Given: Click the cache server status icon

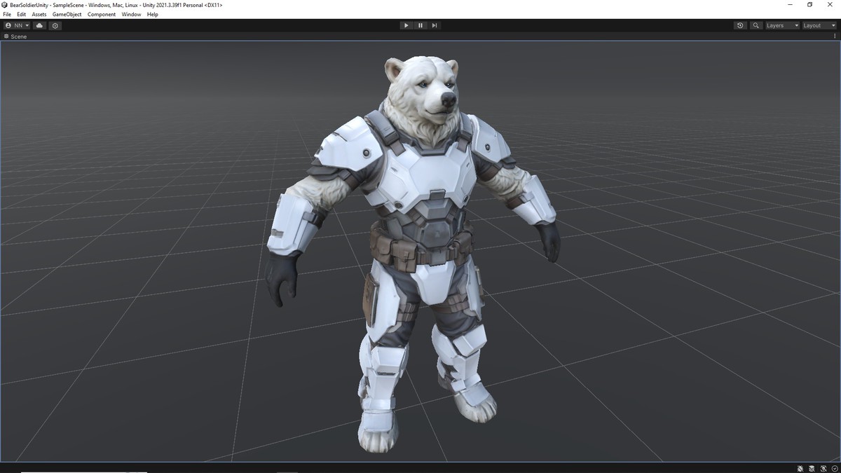Looking at the screenshot, I should pyautogui.click(x=811, y=468).
